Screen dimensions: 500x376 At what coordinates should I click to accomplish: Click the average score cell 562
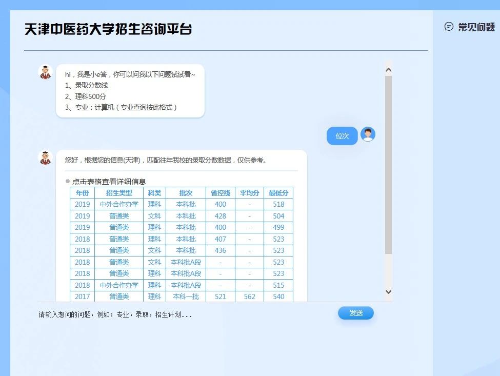point(249,296)
